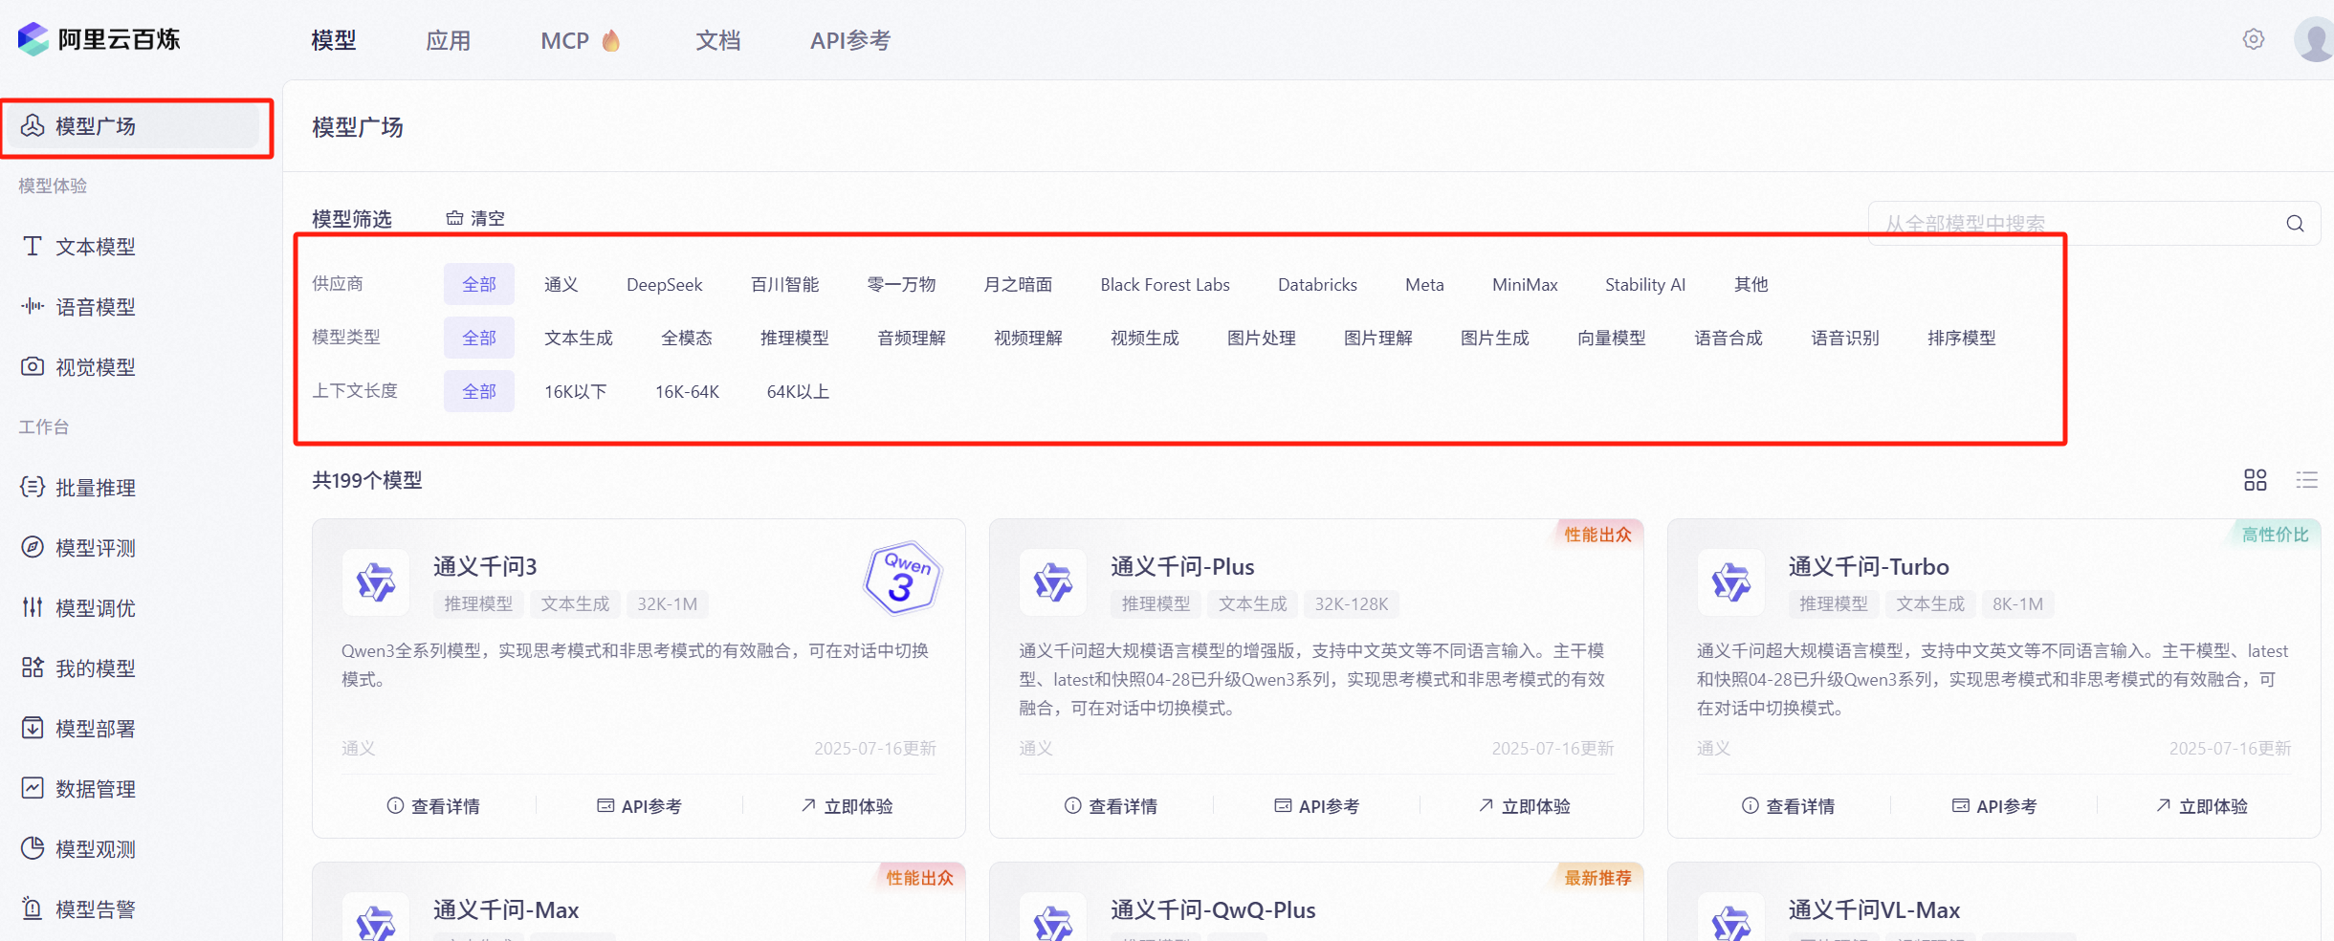Image resolution: width=2334 pixels, height=941 pixels.
Task: Open the 通义千问-QwQ-Plus card title
Action: pos(1213,909)
